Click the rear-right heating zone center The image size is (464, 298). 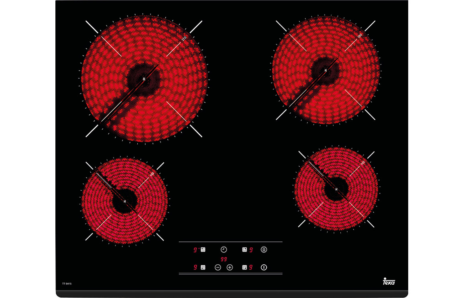(326, 70)
